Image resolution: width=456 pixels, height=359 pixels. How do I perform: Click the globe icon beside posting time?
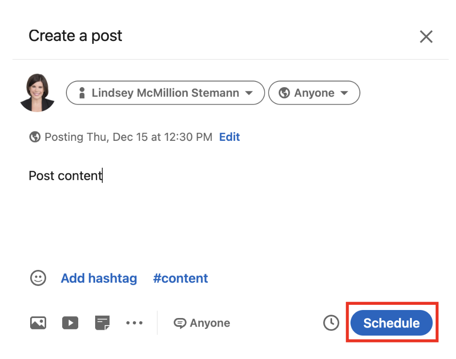[x=34, y=137]
